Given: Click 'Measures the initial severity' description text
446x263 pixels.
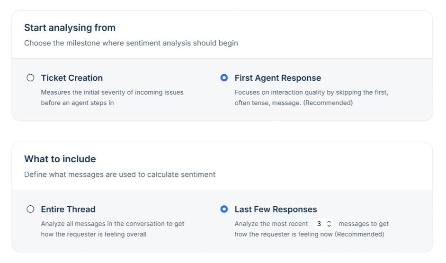Looking at the screenshot, I should 112,97.
